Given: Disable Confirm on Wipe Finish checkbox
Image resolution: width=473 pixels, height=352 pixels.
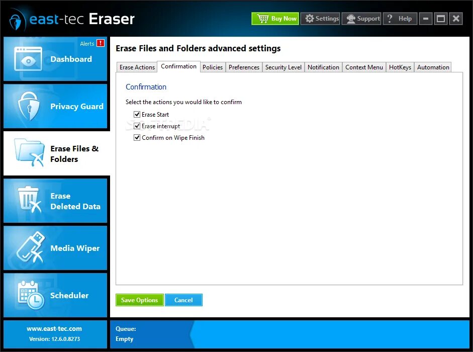Looking at the screenshot, I should [x=137, y=138].
